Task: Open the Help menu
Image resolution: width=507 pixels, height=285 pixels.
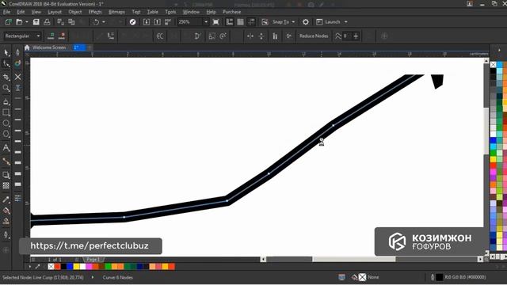Action: click(211, 12)
